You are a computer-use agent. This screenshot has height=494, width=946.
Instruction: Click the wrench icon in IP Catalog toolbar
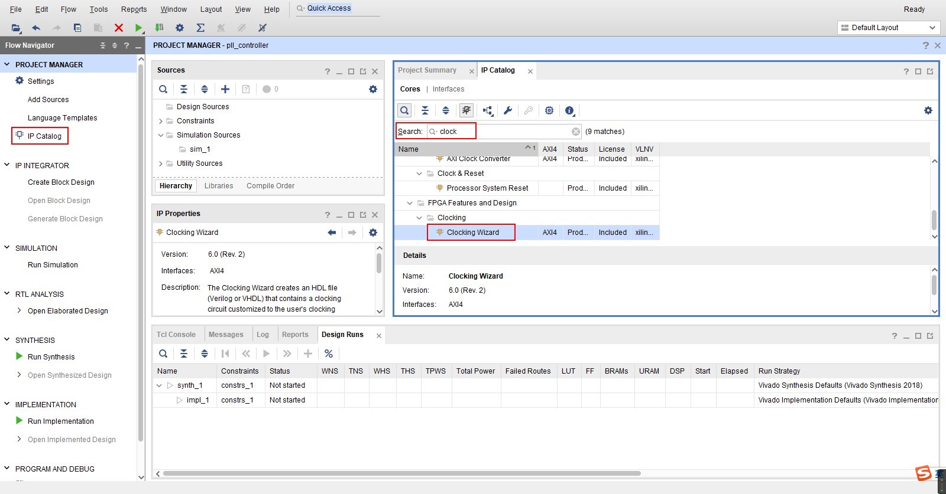508,110
